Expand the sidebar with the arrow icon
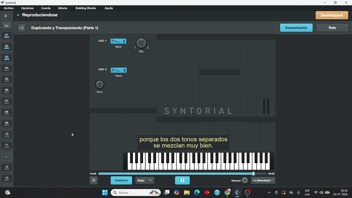352x198 pixels. point(5,16)
